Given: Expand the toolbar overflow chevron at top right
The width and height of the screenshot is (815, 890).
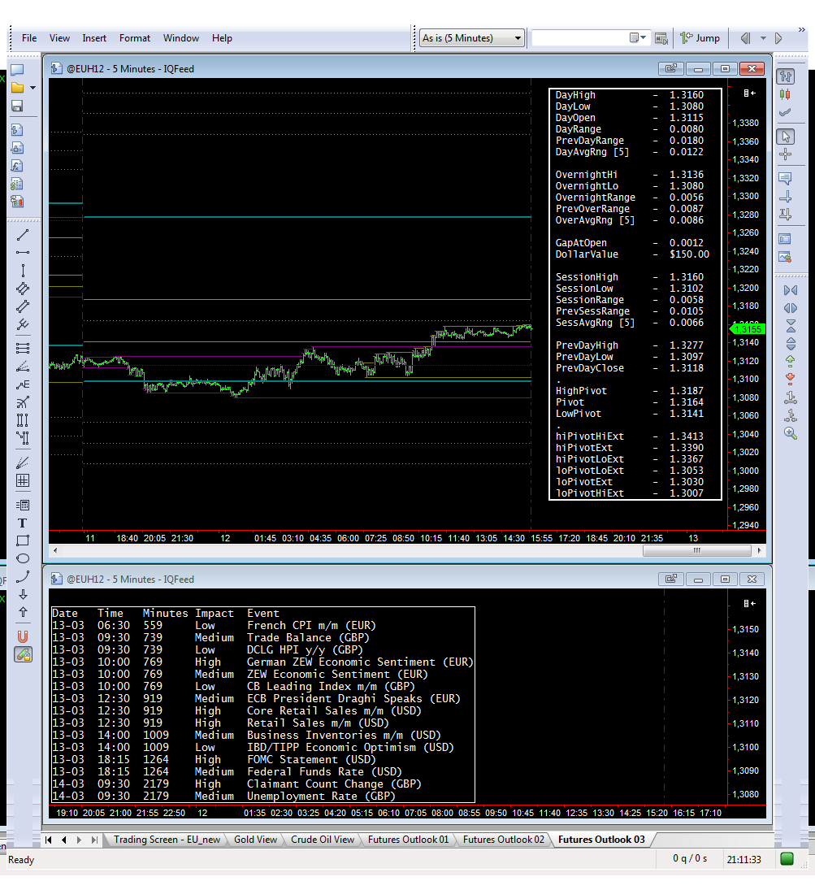Looking at the screenshot, I should [x=801, y=29].
